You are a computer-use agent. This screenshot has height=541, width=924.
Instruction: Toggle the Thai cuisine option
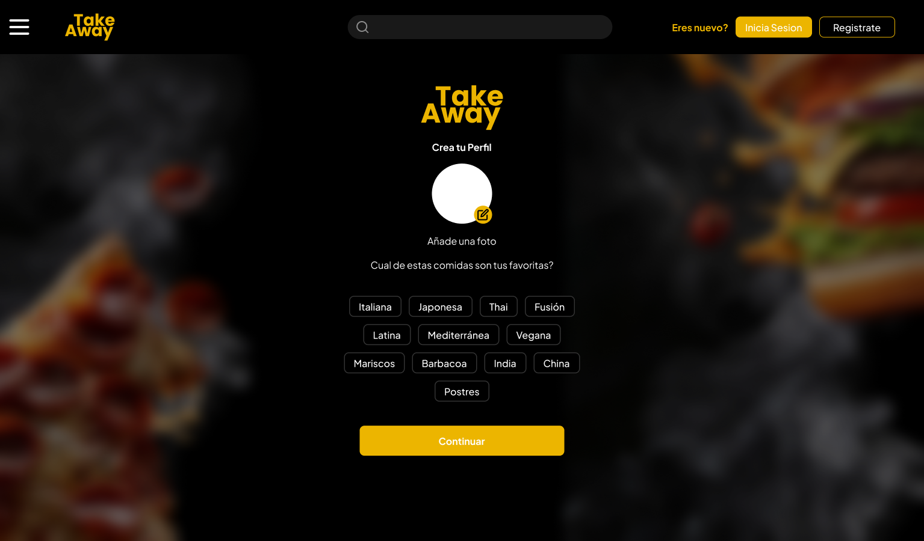(498, 307)
